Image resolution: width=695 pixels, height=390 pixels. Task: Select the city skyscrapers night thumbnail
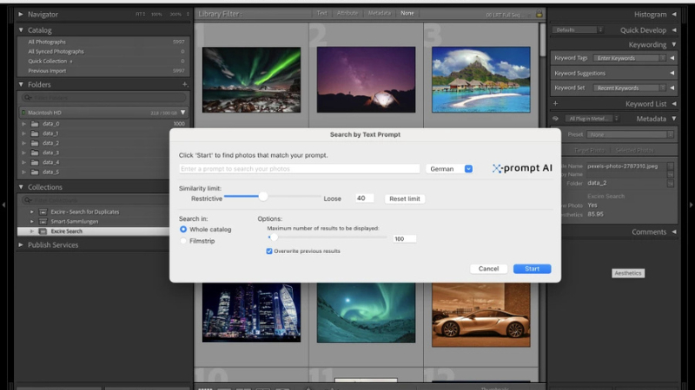pyautogui.click(x=251, y=312)
